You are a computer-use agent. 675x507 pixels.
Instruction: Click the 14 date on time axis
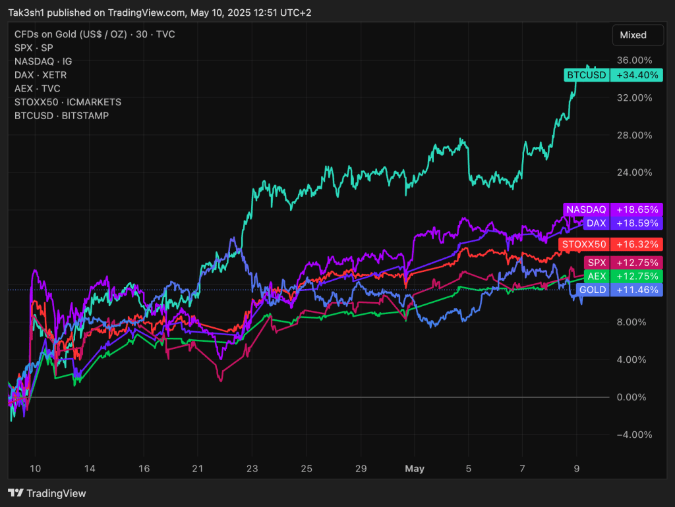point(90,468)
